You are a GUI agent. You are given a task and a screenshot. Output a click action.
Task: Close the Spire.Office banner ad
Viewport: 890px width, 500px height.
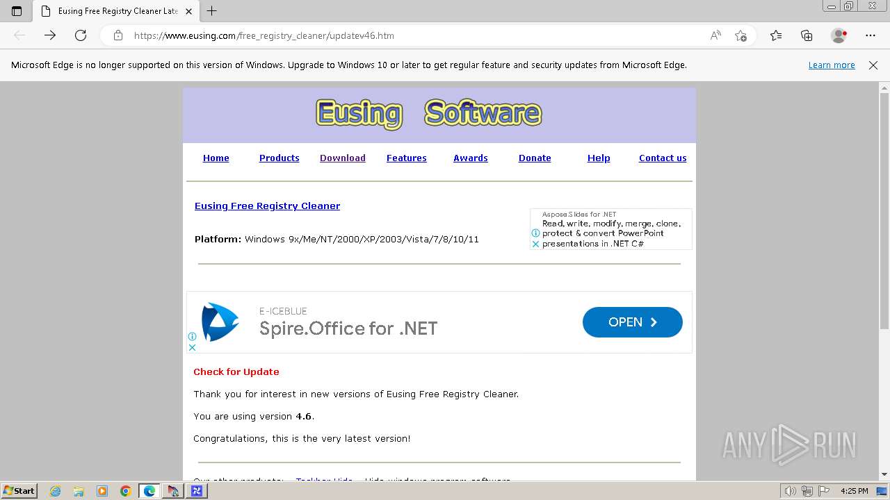tap(192, 347)
